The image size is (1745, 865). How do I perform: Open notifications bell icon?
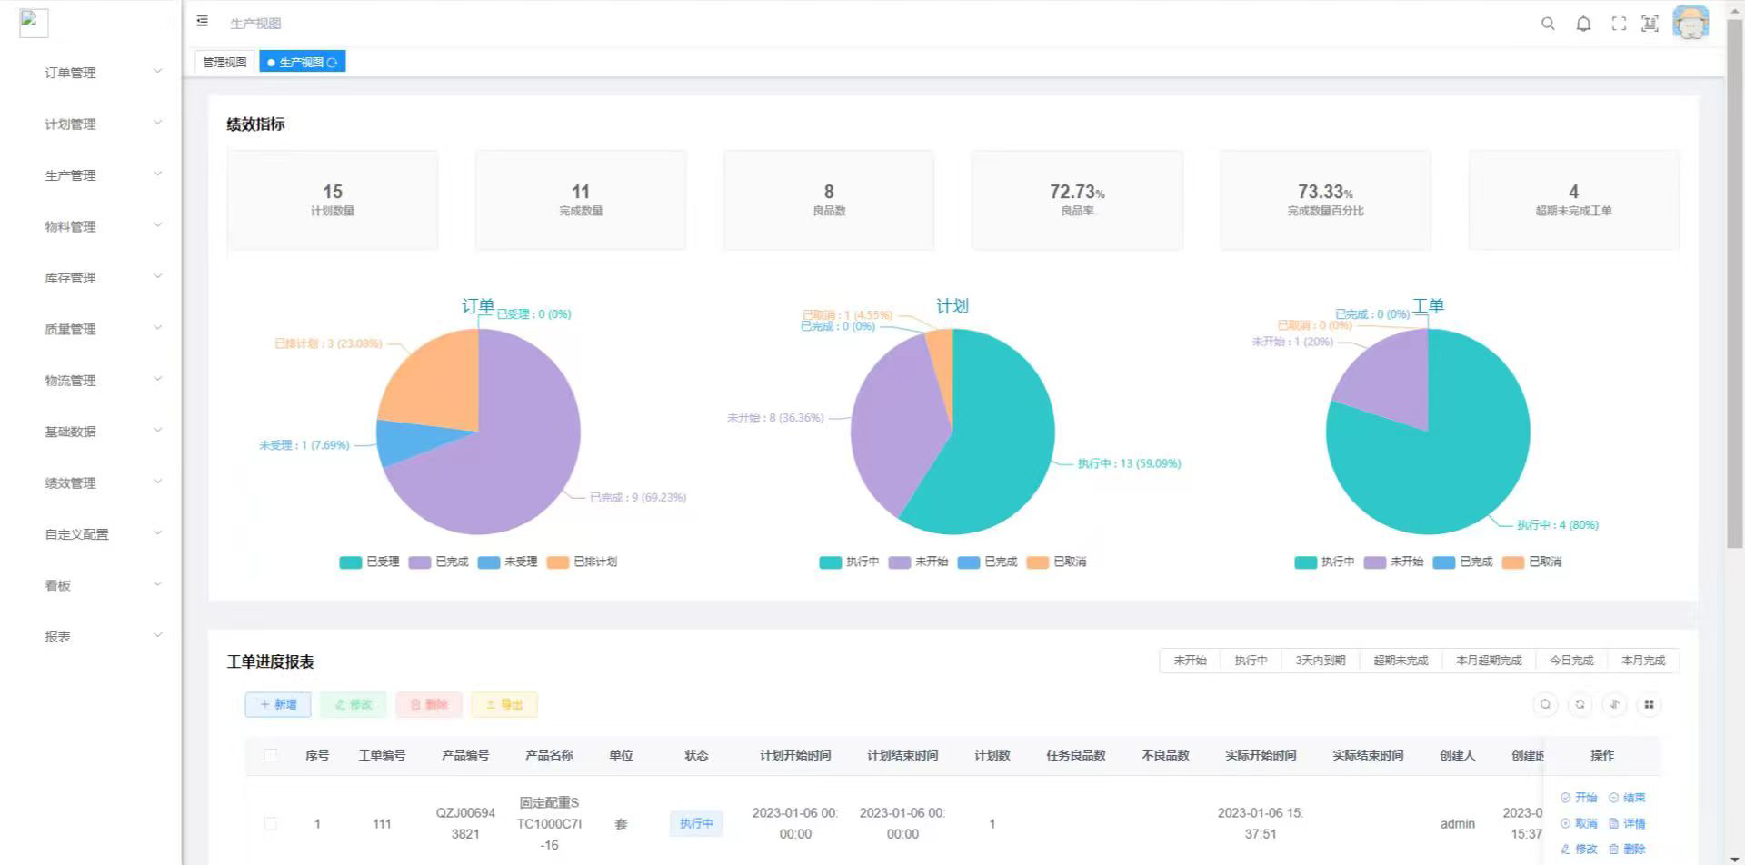tap(1583, 24)
